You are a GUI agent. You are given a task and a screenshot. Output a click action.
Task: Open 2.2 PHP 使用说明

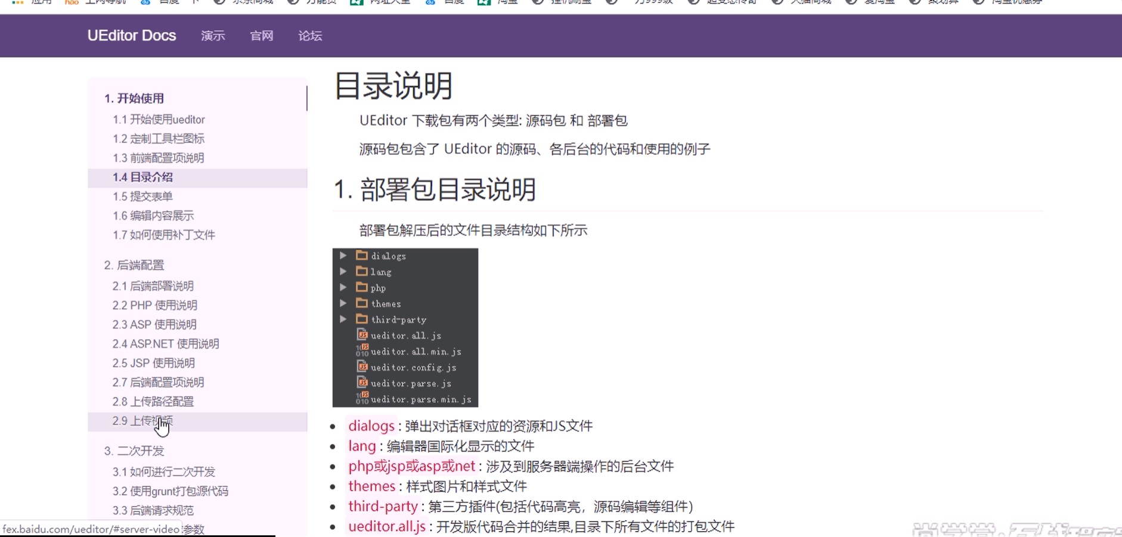pos(155,305)
